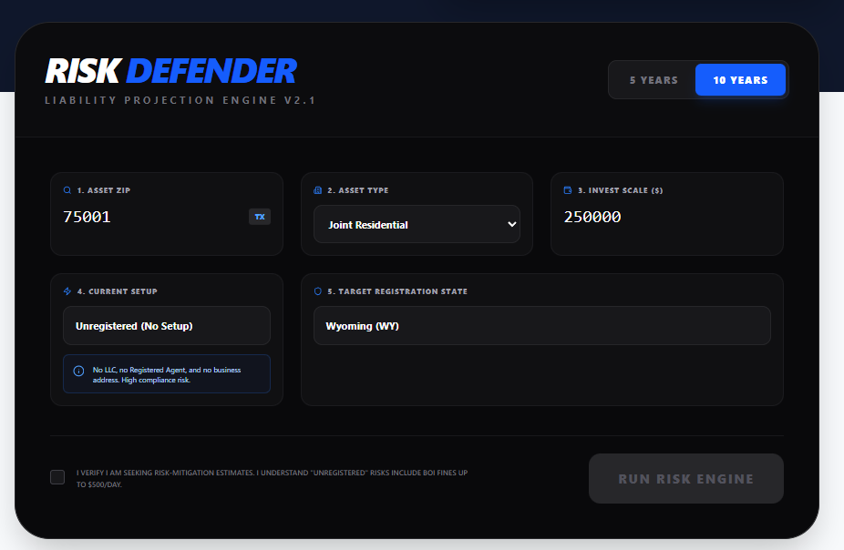Open the Wyoming (WY) target state selector

[541, 326]
